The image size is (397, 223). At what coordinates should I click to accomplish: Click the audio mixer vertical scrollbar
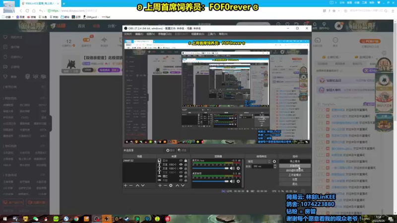click(243, 173)
